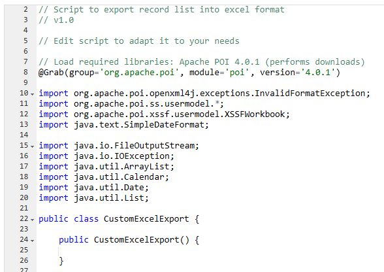Click on XSSFWorkbook in line 12

tap(255, 114)
